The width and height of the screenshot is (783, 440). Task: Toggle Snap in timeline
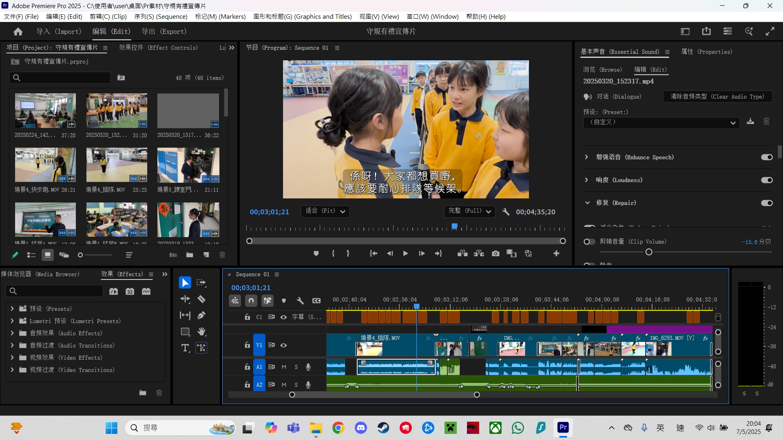click(251, 301)
